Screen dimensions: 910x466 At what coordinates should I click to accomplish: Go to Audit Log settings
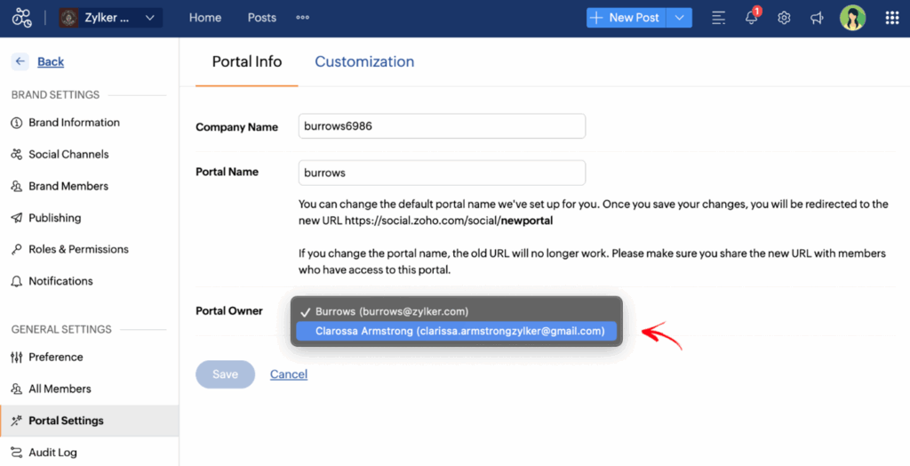52,452
